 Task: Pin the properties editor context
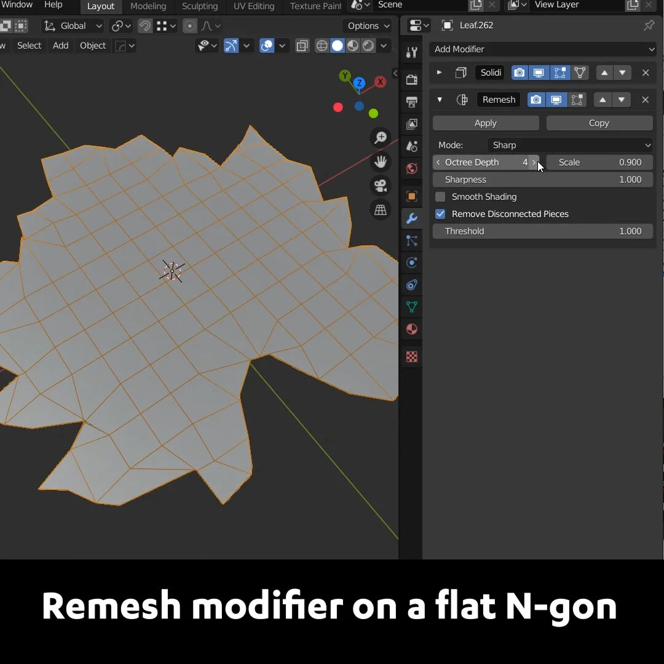[649, 25]
